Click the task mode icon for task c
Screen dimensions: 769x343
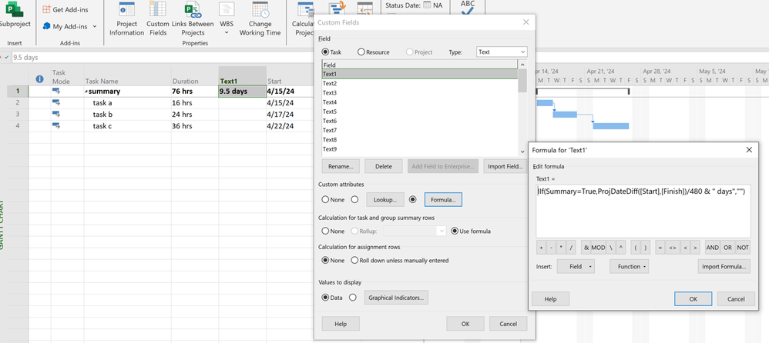click(56, 126)
